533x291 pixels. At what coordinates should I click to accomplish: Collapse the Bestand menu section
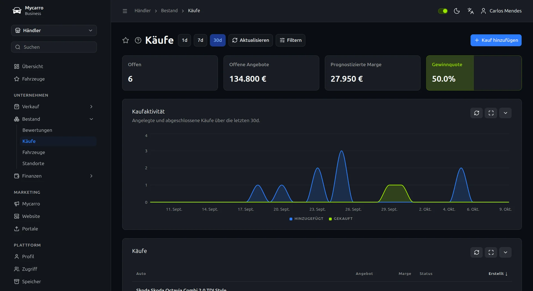[54, 119]
